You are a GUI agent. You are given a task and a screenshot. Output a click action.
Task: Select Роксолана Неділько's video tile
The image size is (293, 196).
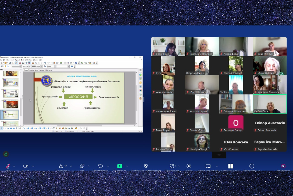202,46
